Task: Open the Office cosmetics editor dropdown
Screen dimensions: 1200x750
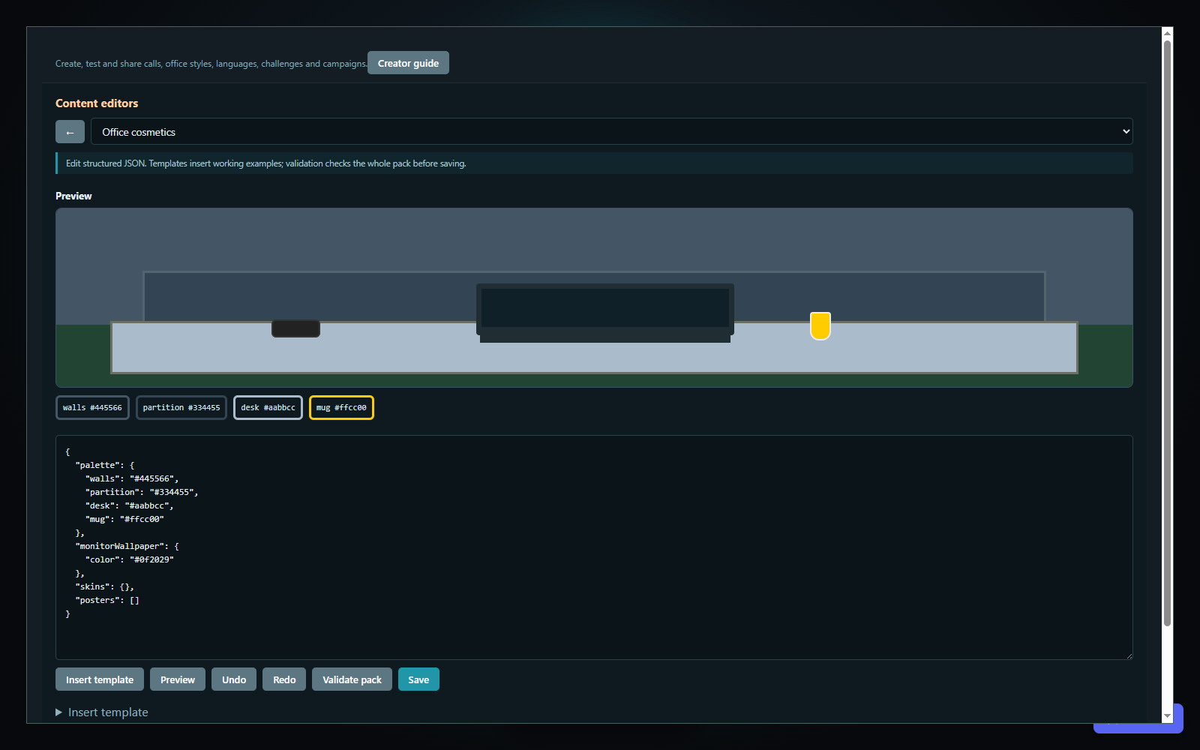Action: click(x=611, y=131)
